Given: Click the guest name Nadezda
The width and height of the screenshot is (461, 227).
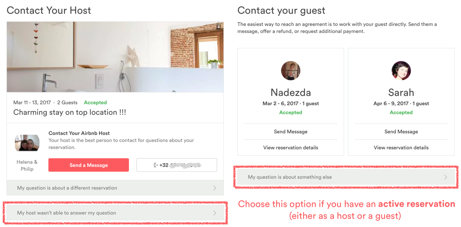Looking at the screenshot, I should (291, 93).
